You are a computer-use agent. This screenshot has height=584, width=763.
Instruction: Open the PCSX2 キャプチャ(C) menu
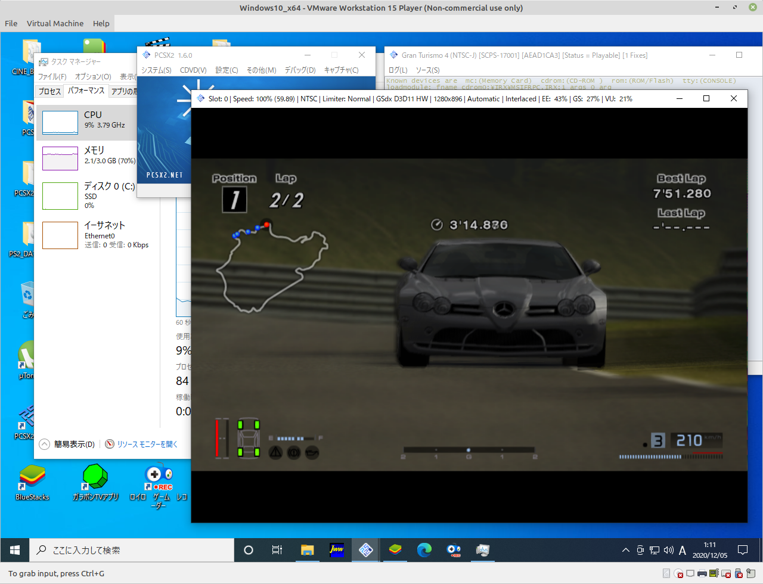(x=341, y=70)
